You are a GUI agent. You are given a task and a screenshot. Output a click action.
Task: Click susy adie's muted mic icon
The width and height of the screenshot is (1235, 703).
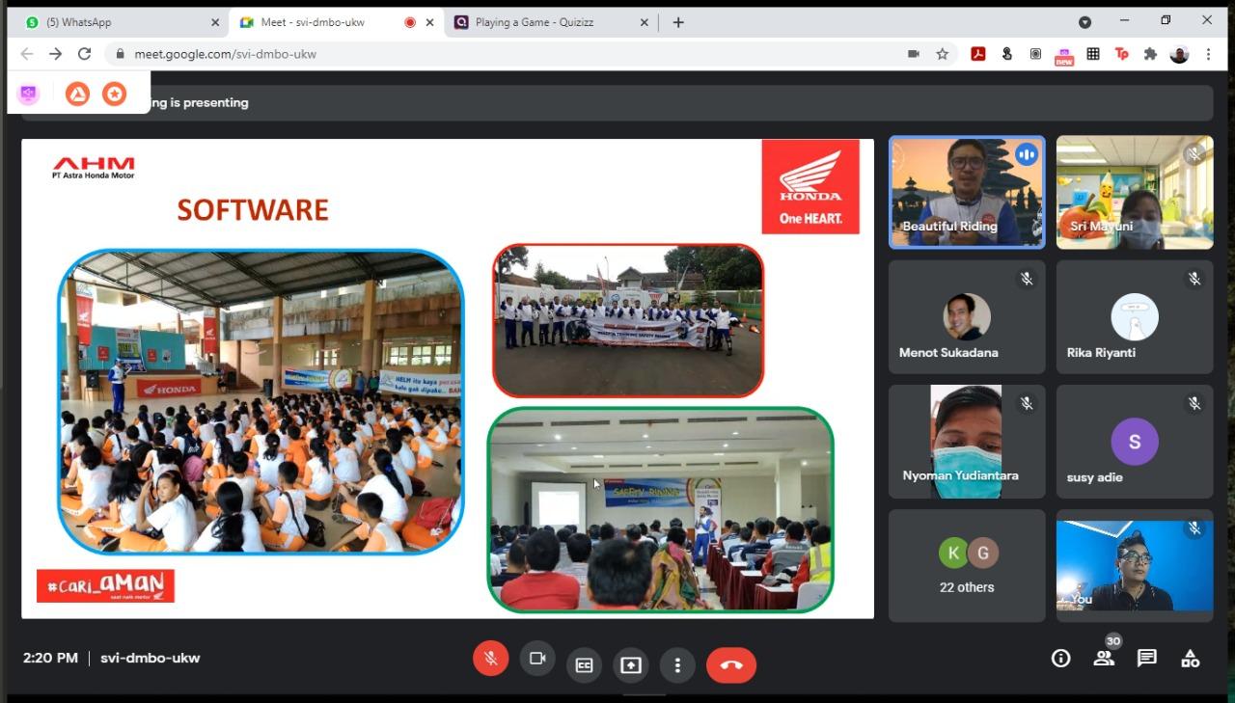1194,403
